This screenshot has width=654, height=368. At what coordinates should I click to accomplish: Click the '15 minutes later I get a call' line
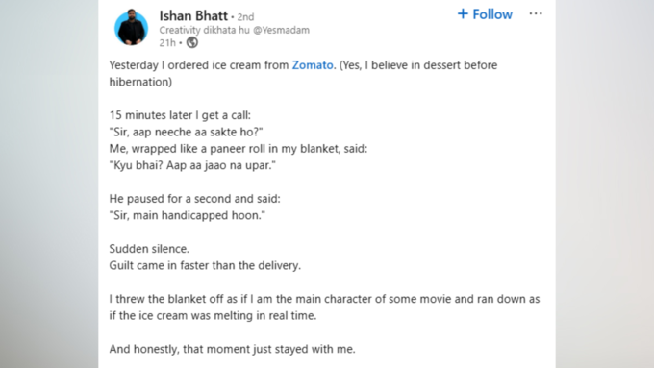pyautogui.click(x=180, y=115)
